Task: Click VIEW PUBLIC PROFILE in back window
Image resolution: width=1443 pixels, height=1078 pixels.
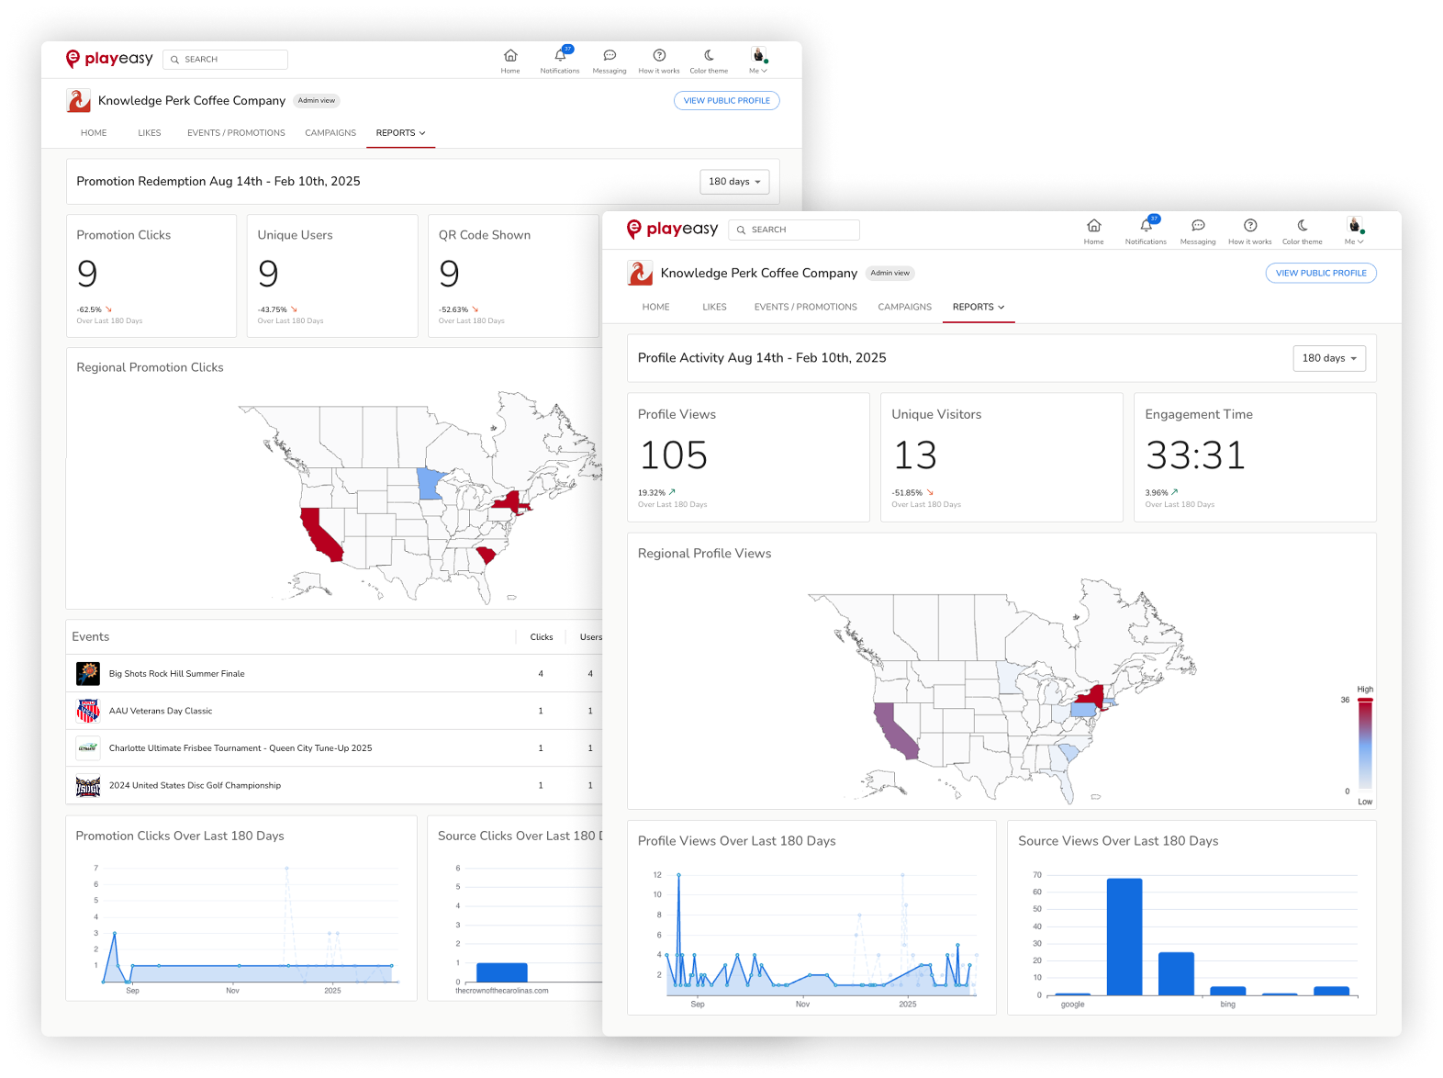Action: coord(727,100)
